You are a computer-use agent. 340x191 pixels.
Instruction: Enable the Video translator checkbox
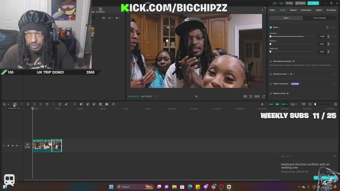tap(271, 84)
